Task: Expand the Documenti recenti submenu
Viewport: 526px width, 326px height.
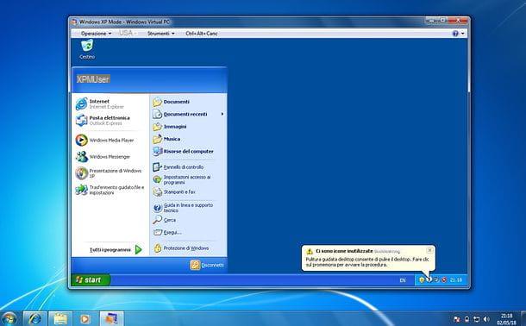Action: (x=188, y=114)
